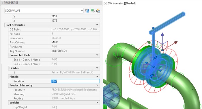Viewport: 202px width, 109px height.
Task: Click the red X-axis gizmo arrow
Action: pos(176,43)
